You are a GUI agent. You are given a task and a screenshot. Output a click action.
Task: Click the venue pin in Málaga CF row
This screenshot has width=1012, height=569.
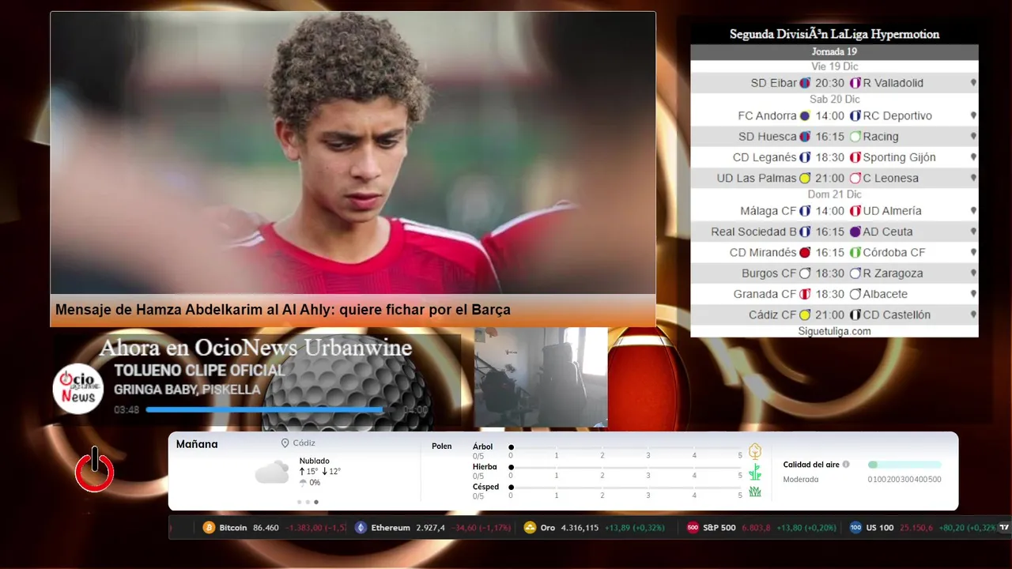973,211
